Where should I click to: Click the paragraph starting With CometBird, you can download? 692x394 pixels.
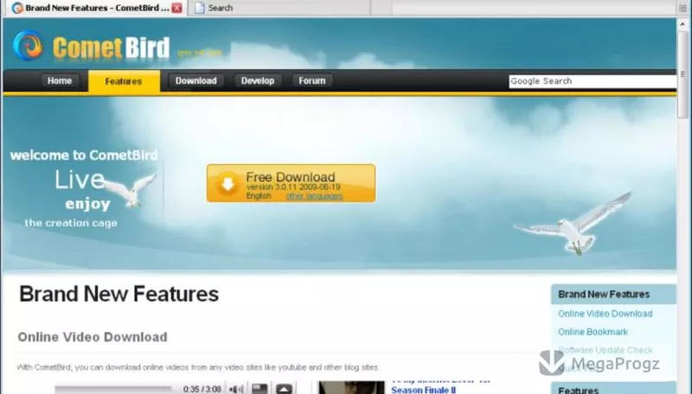point(198,367)
